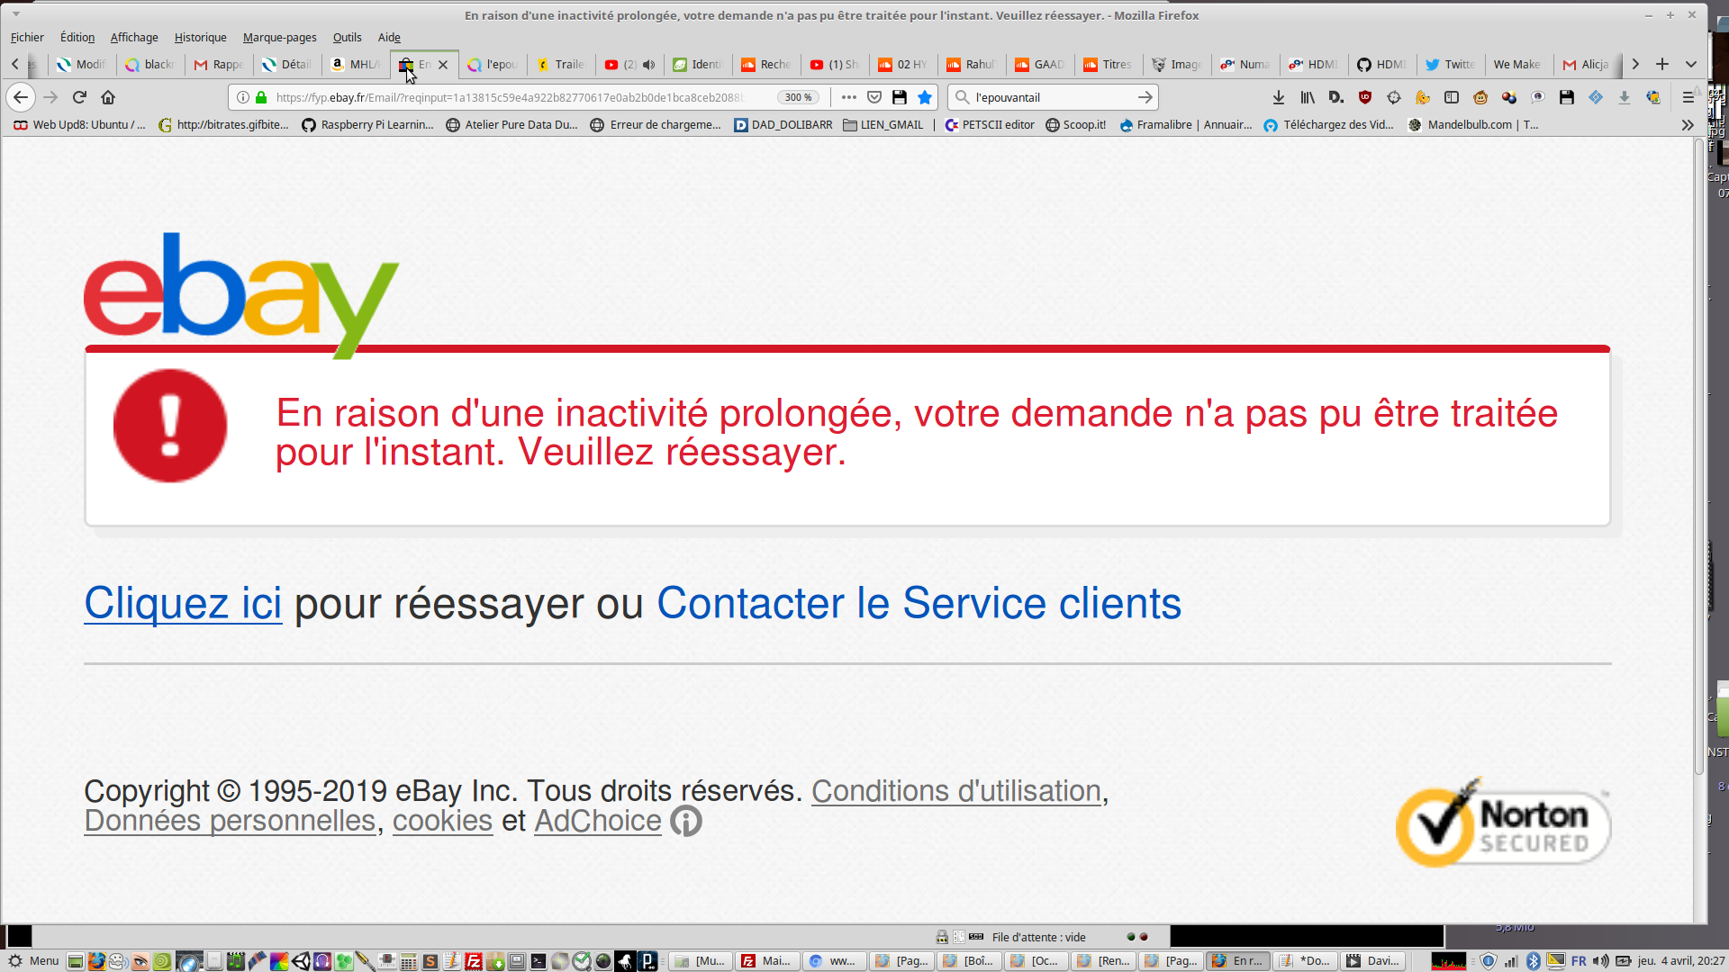This screenshot has height=972, width=1729.
Task: Mute the YouTube tab's audio speaker
Action: pyautogui.click(x=649, y=65)
